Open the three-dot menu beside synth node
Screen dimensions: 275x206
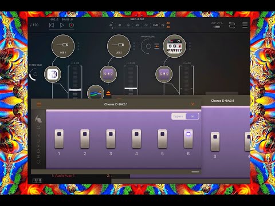pyautogui.click(x=190, y=46)
